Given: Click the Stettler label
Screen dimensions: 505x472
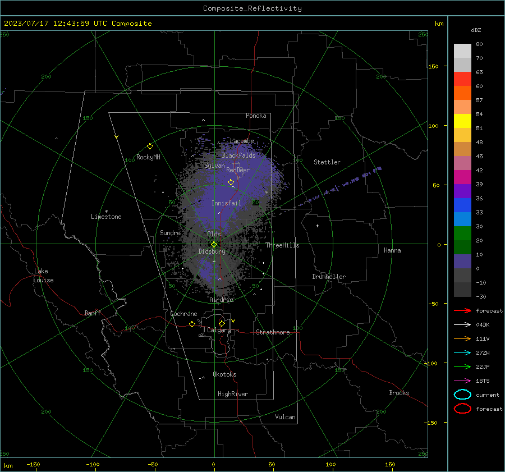Looking at the screenshot, I should [x=327, y=162].
